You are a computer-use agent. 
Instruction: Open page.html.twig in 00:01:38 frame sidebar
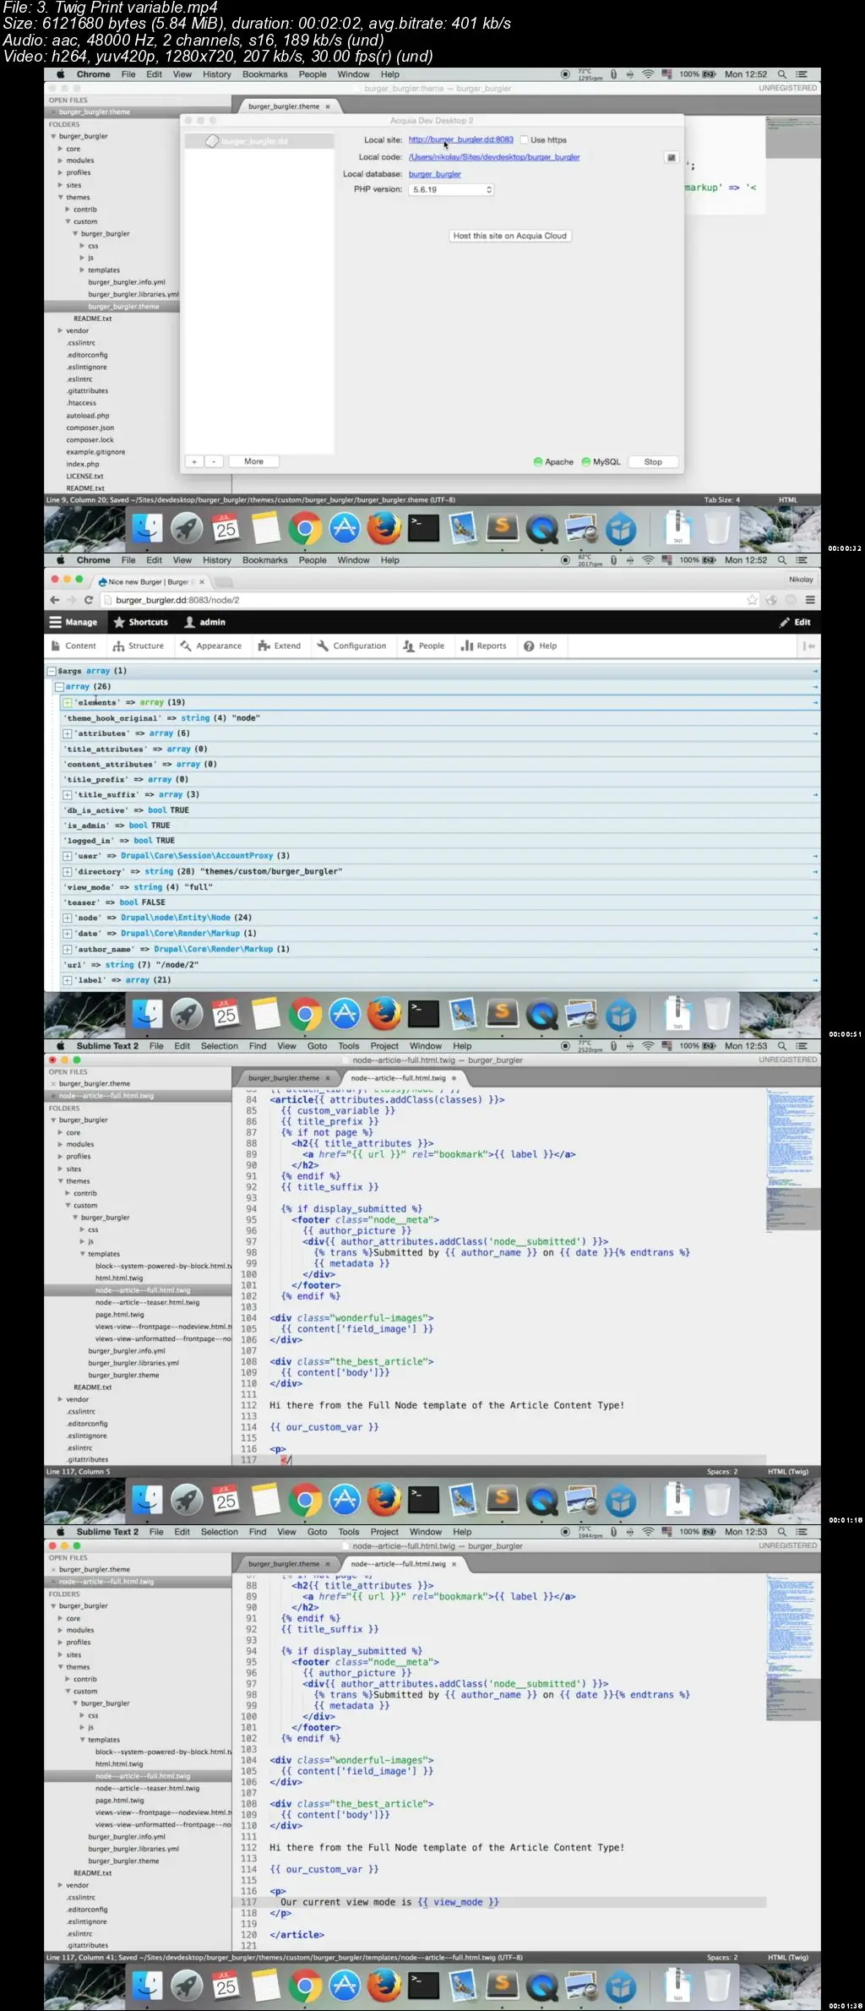[x=120, y=1801]
